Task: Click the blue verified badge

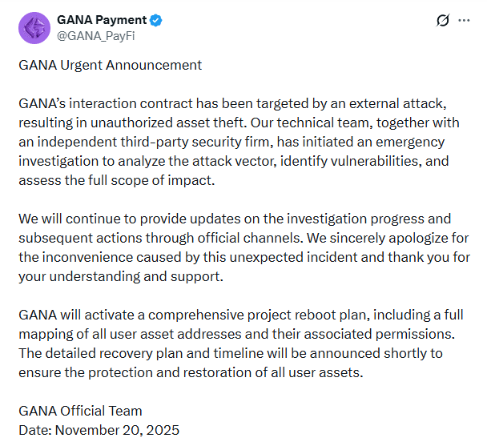Action: (x=158, y=20)
